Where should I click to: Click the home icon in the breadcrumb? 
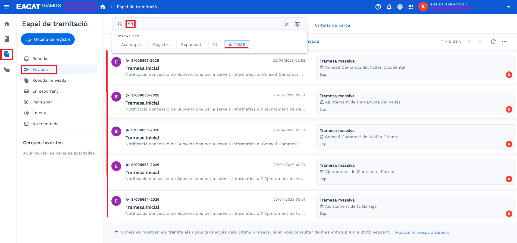(x=103, y=7)
